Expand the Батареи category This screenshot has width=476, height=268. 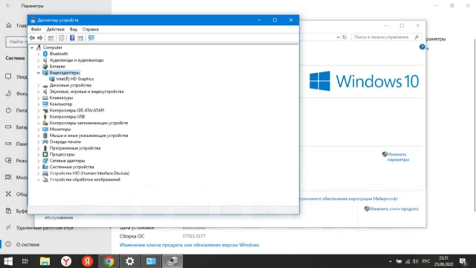pos(38,66)
